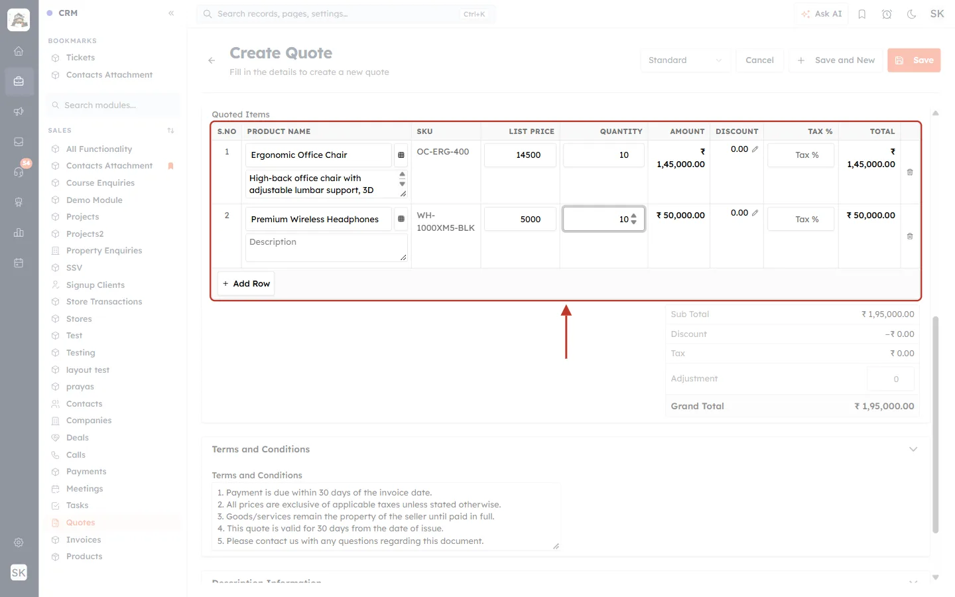Viewport: 955px width, 597px height.
Task: Go to Tickets bookmark
Action: pos(80,58)
